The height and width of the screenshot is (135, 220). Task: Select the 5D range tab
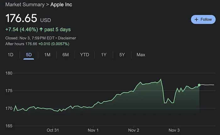point(29,55)
